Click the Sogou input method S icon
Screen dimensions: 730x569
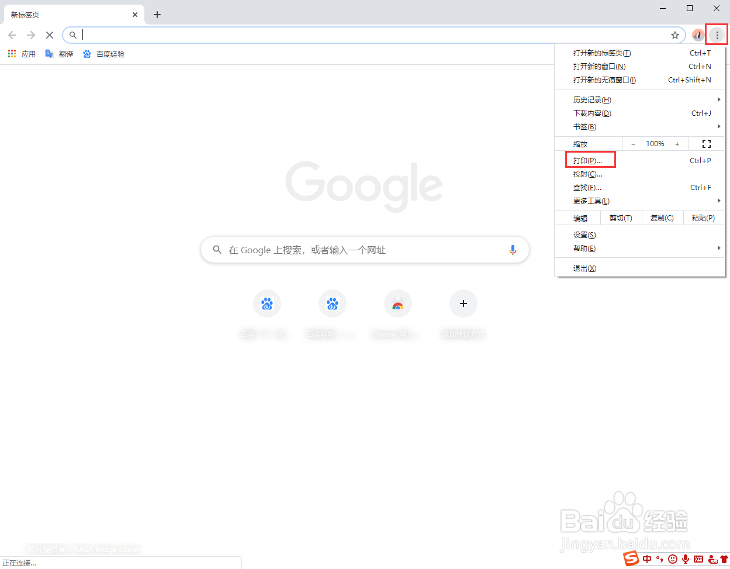coord(631,559)
